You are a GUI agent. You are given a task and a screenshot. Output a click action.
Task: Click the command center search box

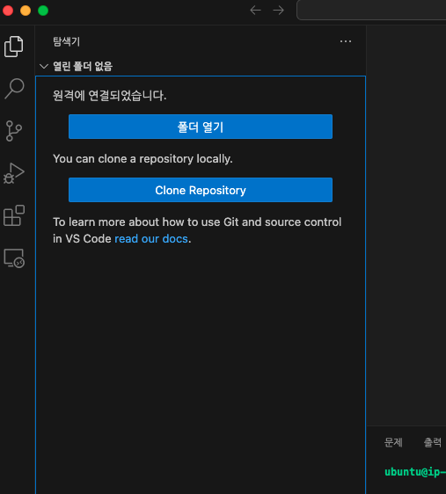371,11
